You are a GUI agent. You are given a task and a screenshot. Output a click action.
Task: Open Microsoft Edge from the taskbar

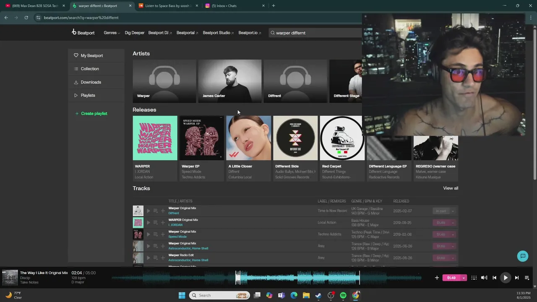(x=294, y=295)
